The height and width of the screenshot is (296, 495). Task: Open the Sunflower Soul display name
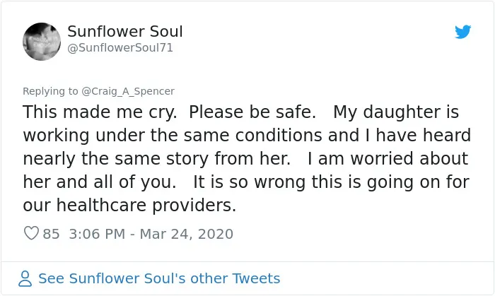point(125,32)
